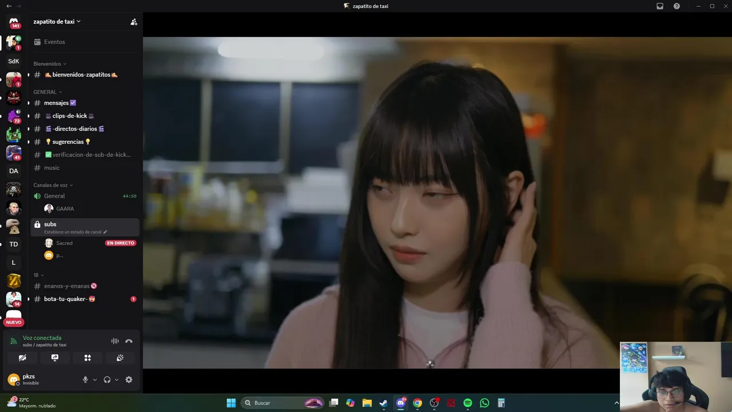732x412 pixels.
Task: Watch Sacred's stream via EN DIRECTO badge
Action: coord(120,243)
